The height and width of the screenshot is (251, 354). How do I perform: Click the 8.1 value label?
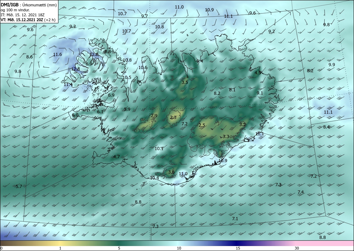[232, 90]
